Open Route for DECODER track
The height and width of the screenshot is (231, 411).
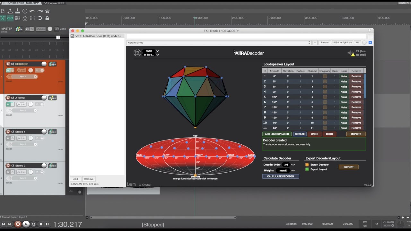pyautogui.click(x=52, y=64)
